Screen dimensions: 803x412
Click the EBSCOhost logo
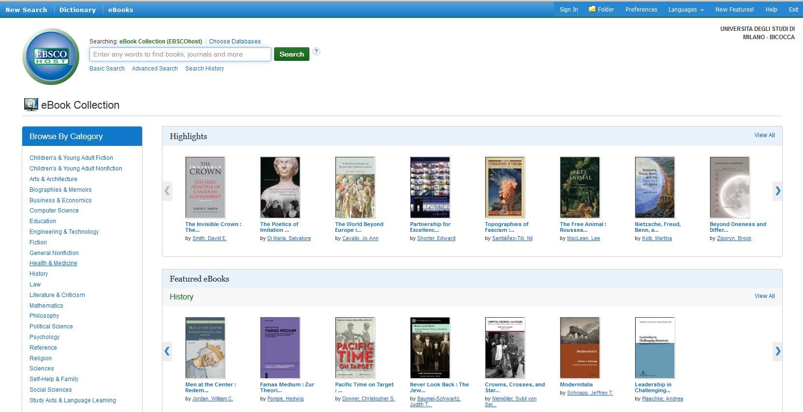pyautogui.click(x=51, y=57)
